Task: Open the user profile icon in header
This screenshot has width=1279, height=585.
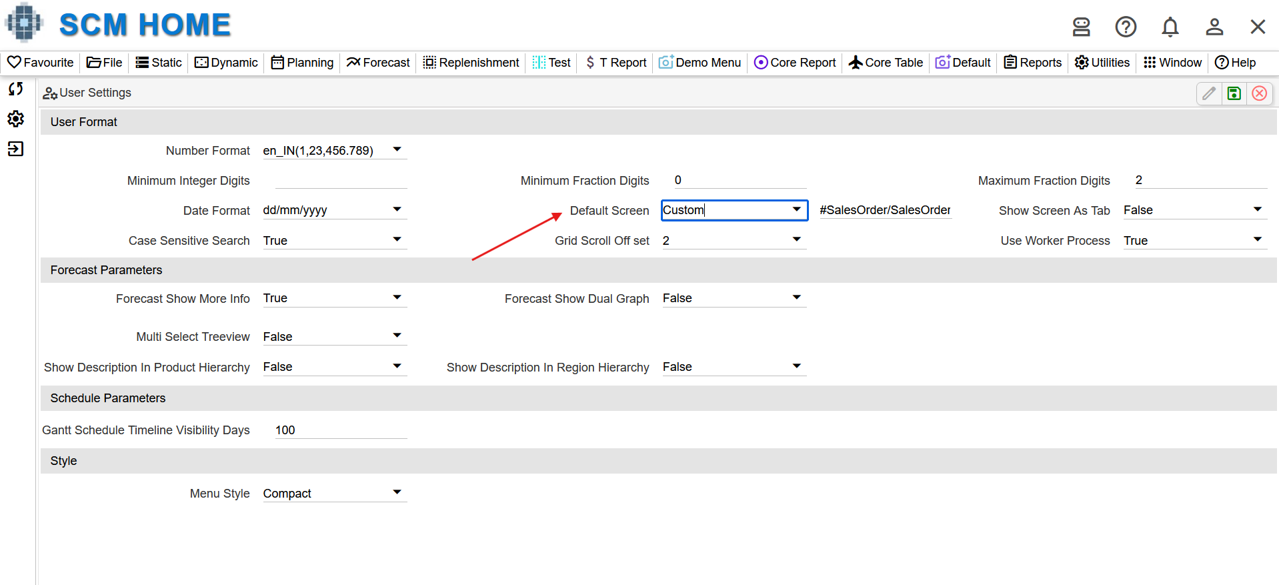Action: [1214, 27]
